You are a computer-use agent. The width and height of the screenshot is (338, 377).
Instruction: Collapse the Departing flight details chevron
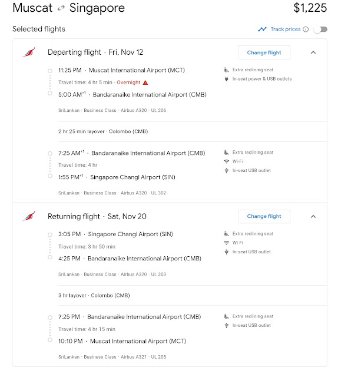(313, 52)
